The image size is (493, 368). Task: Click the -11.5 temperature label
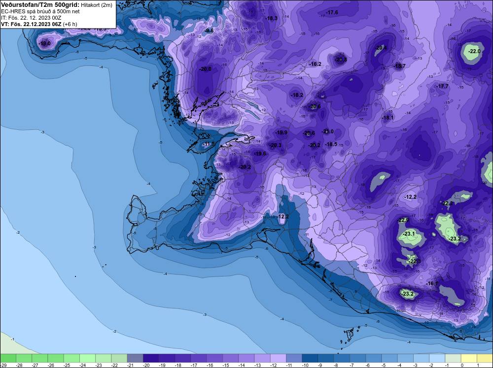pos(209,144)
